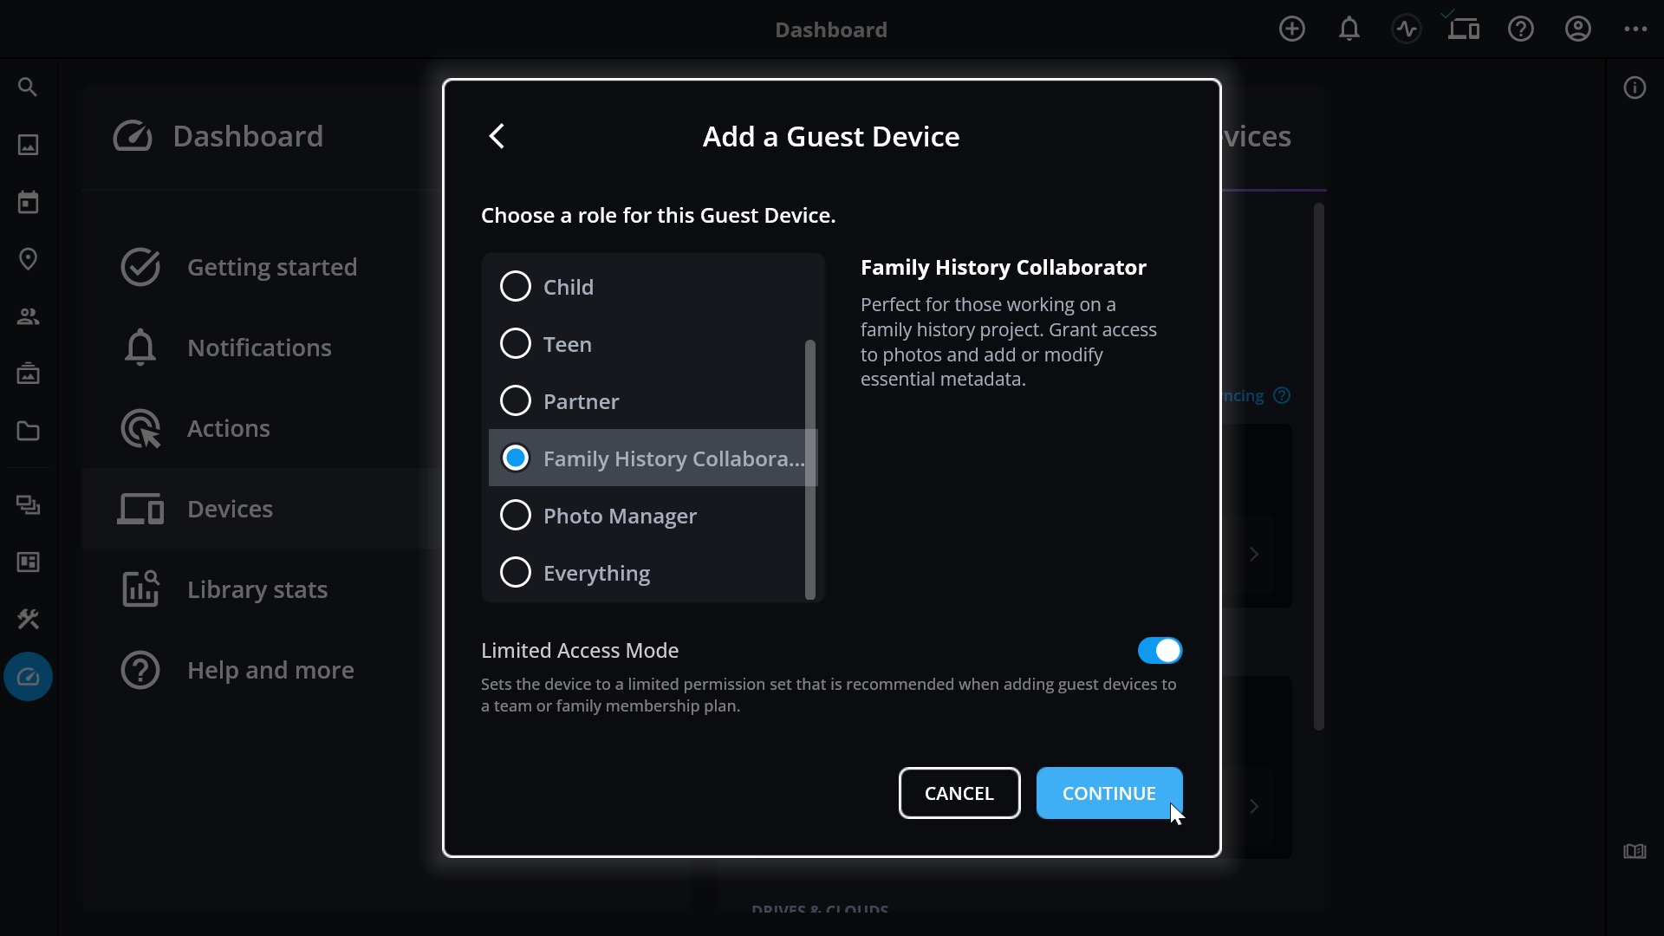This screenshot has height=936, width=1664.
Task: Open the activity monitor icon
Action: (1406, 29)
